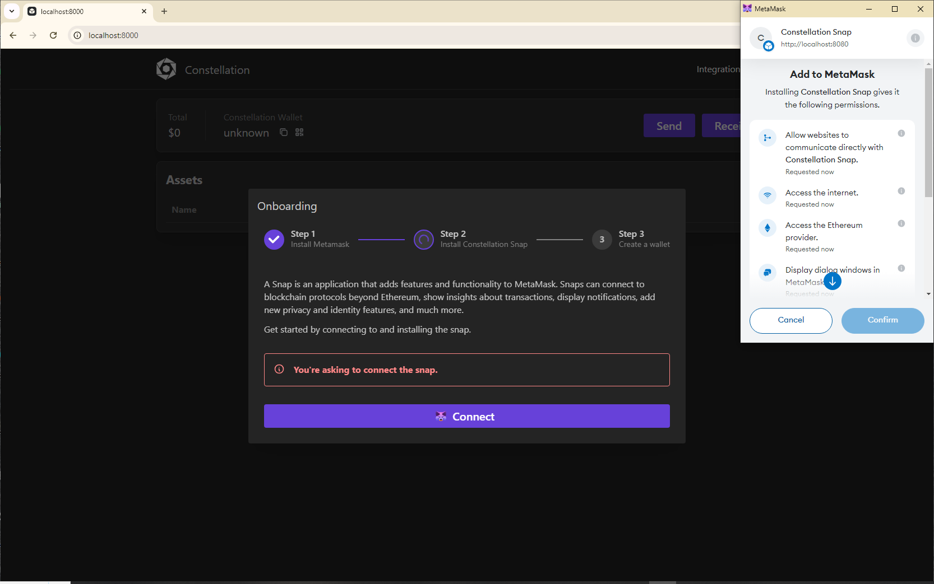
Task: Open Constellation Snap info icon in header
Action: [915, 38]
